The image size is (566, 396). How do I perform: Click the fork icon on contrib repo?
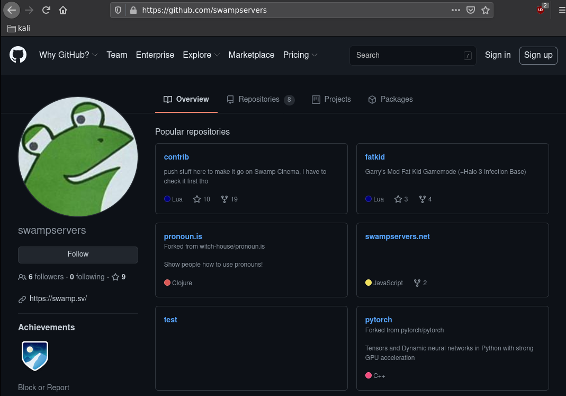point(224,199)
